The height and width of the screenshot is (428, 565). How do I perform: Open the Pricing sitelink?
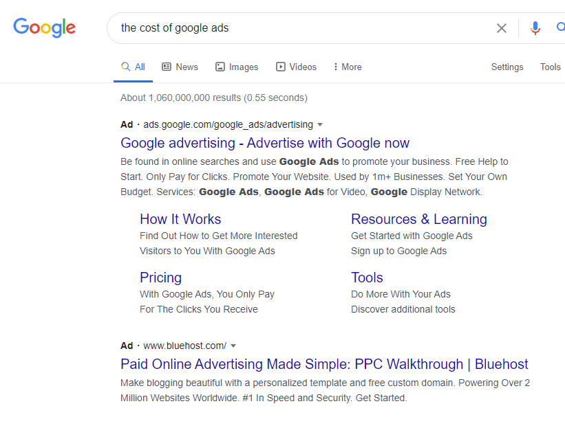[x=161, y=278]
